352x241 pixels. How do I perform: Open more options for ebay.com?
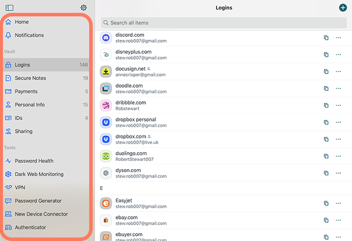coord(339,221)
